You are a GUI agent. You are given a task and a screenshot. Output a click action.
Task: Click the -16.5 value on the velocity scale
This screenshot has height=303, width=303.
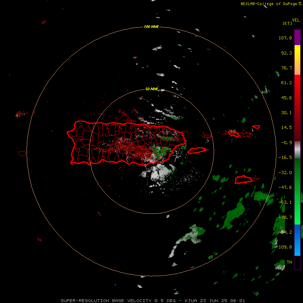click(285, 158)
